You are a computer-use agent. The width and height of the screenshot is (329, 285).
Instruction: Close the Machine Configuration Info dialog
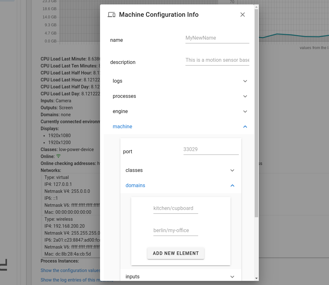coord(243,15)
